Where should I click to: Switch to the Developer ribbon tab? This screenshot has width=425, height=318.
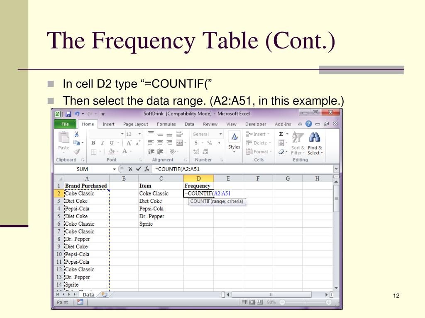tap(256, 124)
